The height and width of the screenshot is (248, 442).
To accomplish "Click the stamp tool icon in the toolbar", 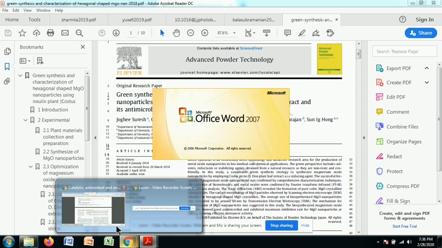I will coord(330,33).
